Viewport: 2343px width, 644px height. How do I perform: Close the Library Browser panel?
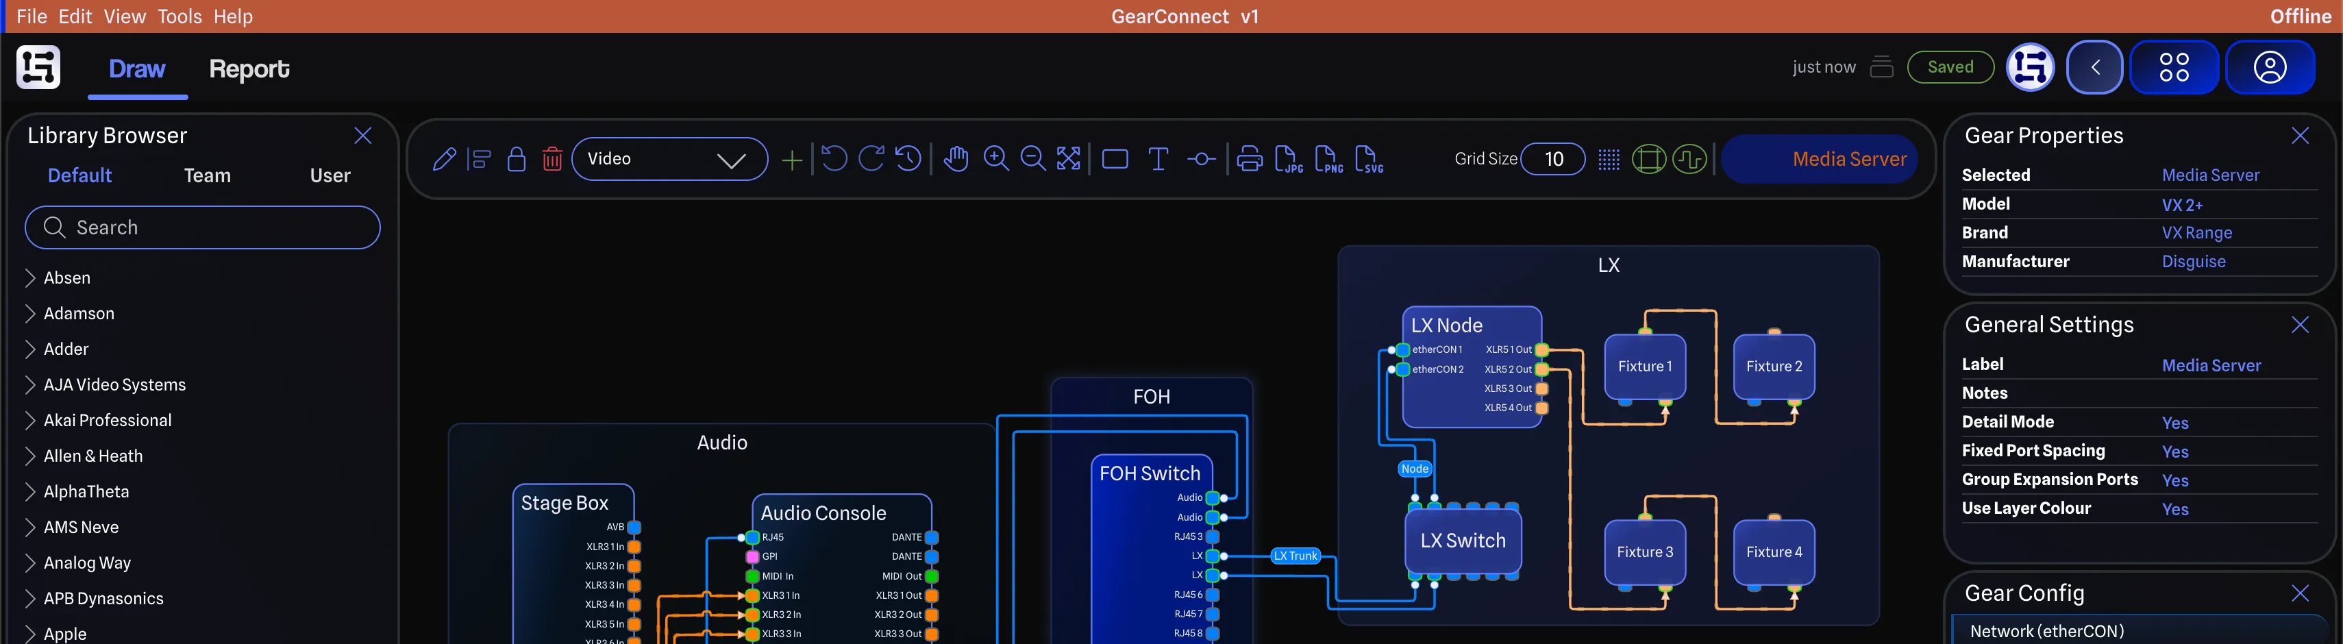pyautogui.click(x=363, y=136)
